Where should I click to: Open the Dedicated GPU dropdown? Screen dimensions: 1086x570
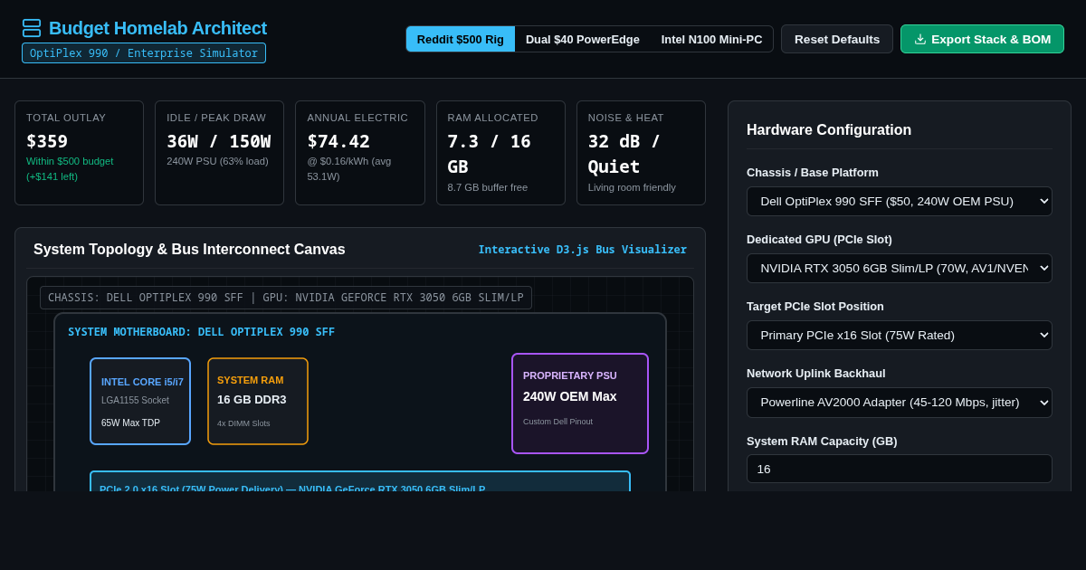pos(900,268)
